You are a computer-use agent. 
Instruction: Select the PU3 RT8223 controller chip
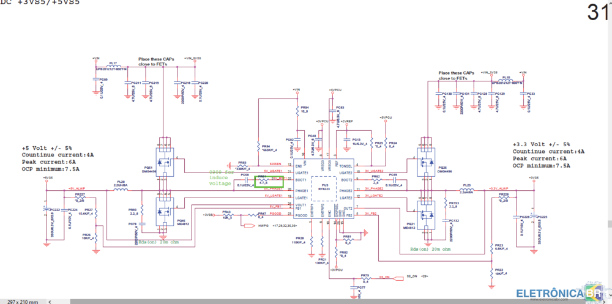(x=324, y=188)
